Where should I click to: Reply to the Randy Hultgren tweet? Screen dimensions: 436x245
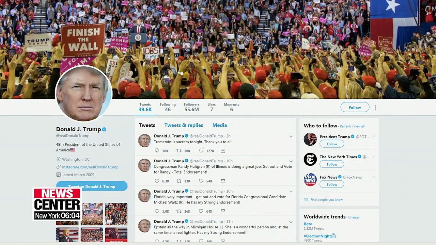coord(157,181)
